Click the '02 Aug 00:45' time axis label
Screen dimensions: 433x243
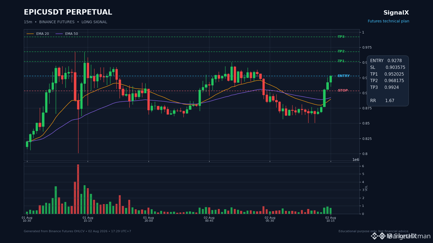[x=209, y=219]
